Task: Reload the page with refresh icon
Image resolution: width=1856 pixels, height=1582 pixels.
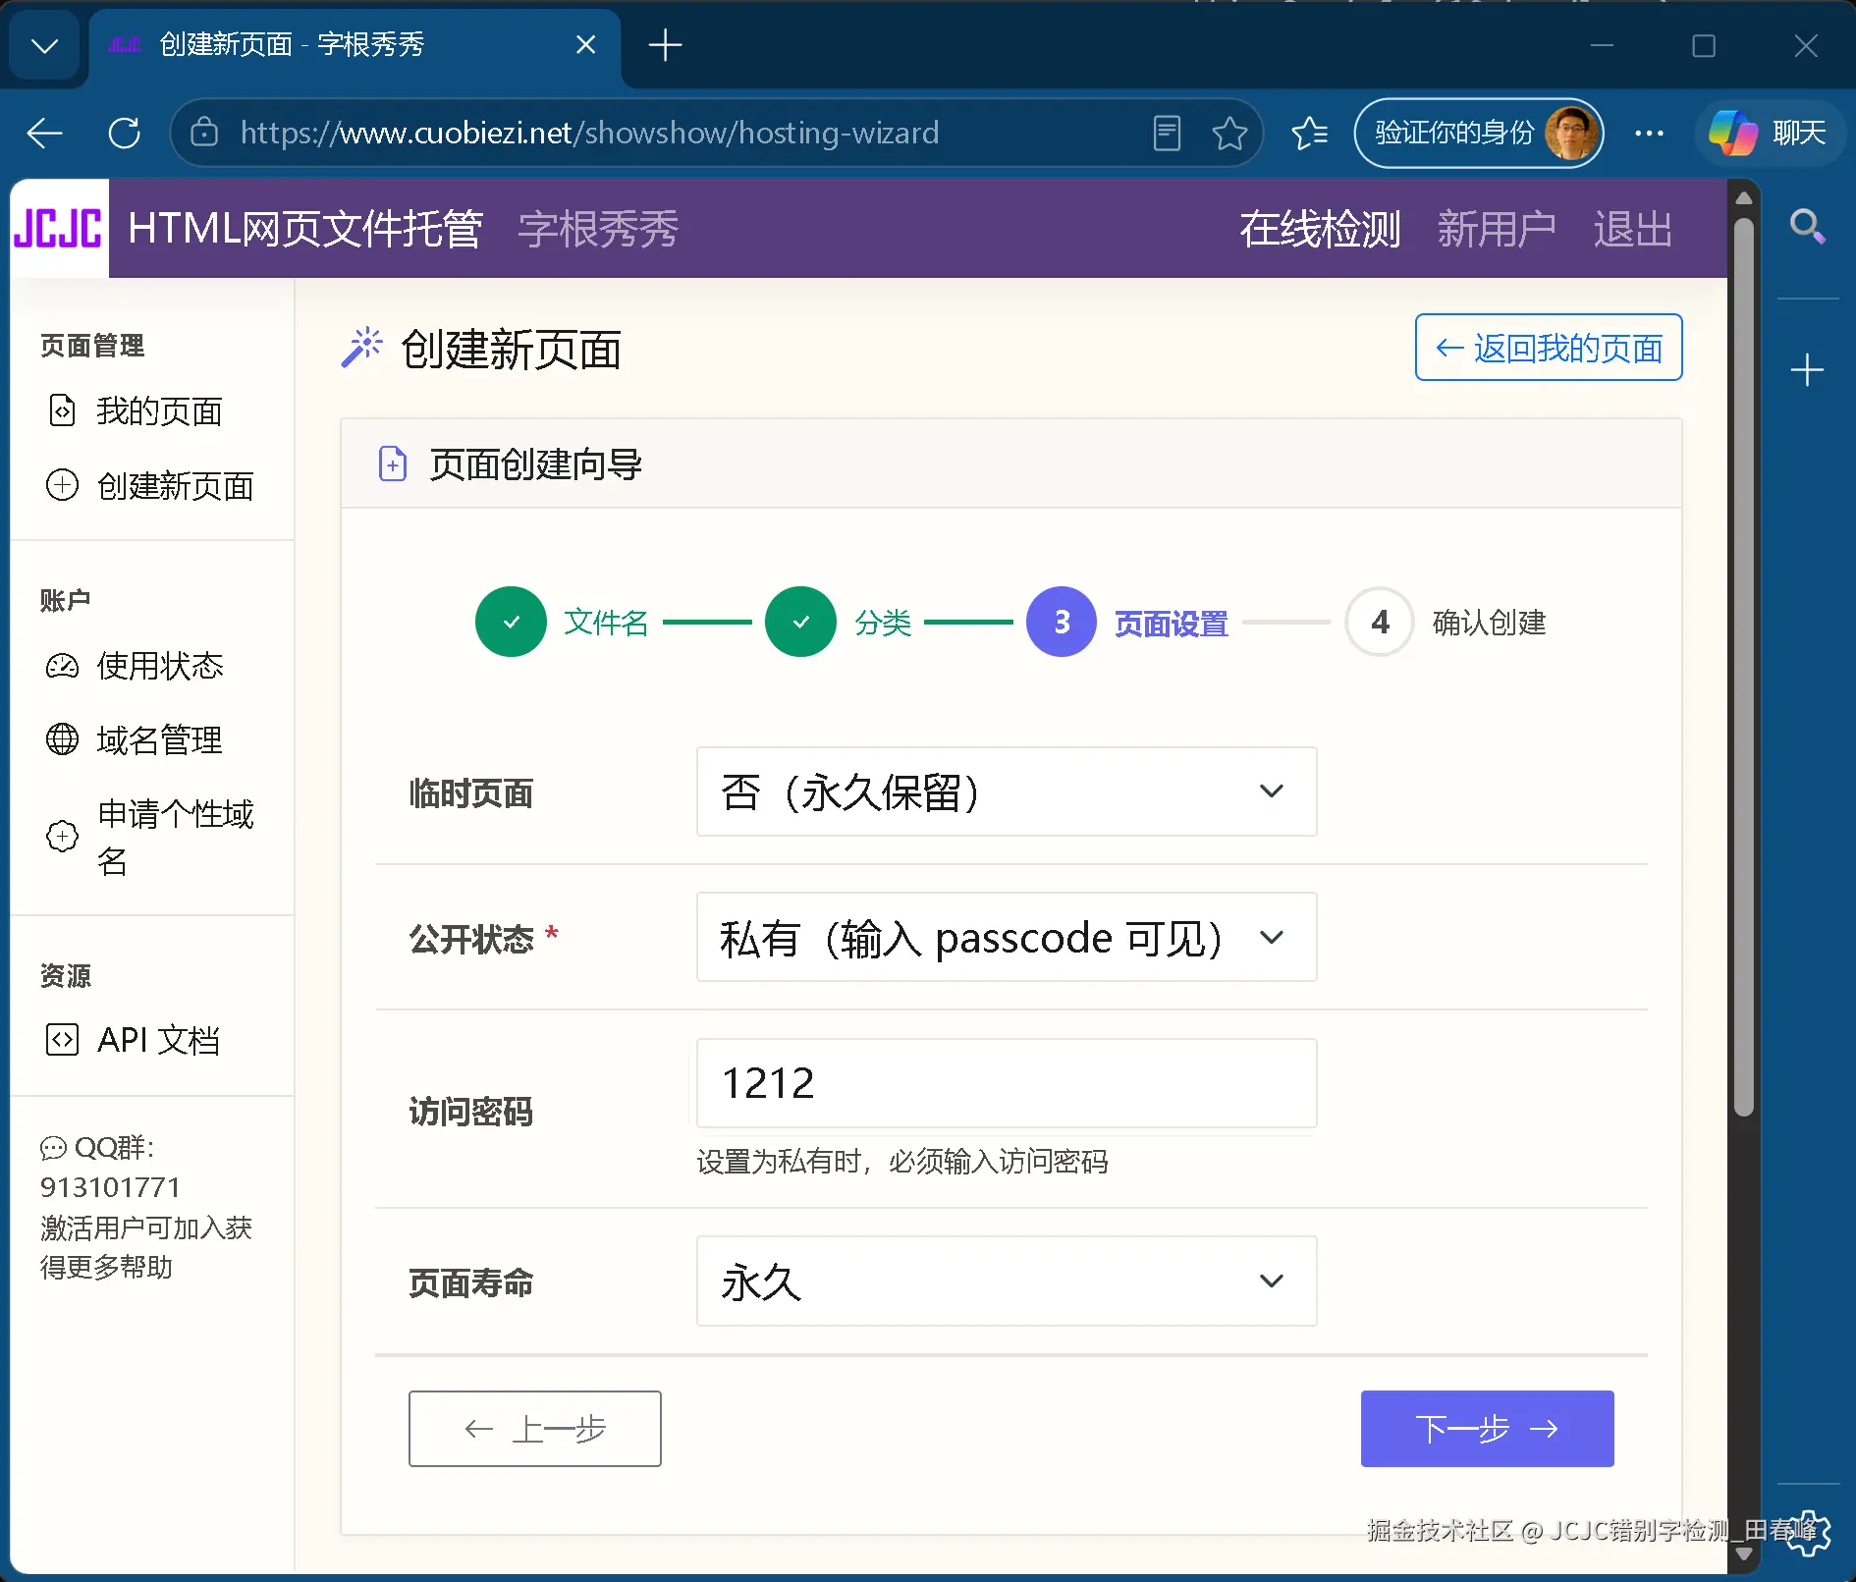Action: [x=125, y=133]
